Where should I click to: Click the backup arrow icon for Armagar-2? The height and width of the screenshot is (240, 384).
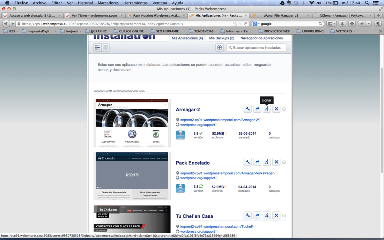[257, 109]
